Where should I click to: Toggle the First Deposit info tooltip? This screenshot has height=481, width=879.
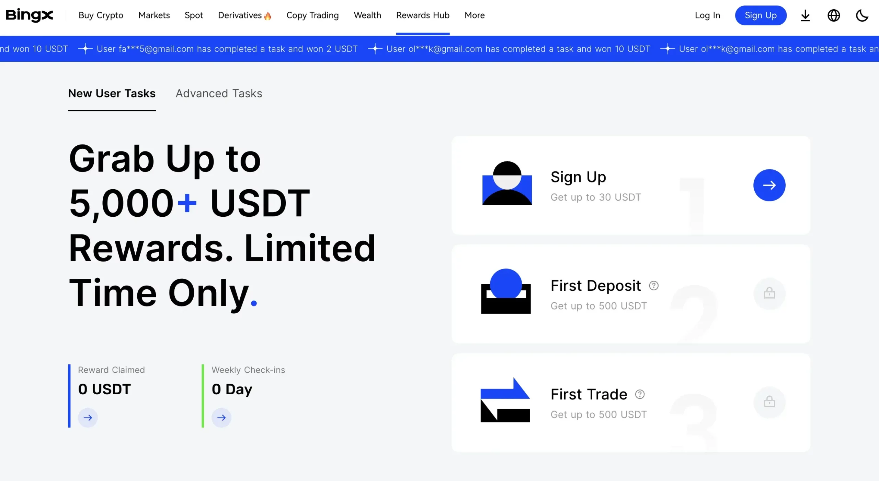[654, 286]
